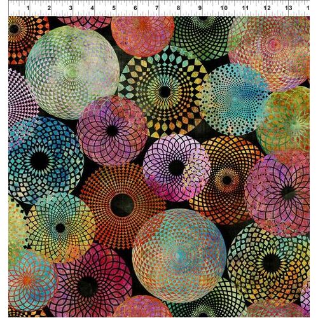Select the blue diamond-and-dot patterned circle

point(43,161)
